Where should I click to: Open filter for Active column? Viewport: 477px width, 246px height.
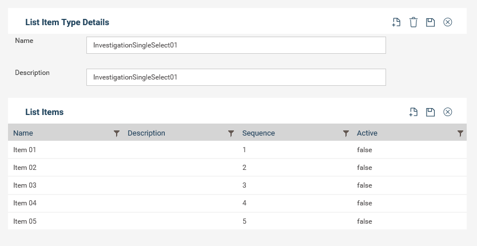tap(460, 133)
